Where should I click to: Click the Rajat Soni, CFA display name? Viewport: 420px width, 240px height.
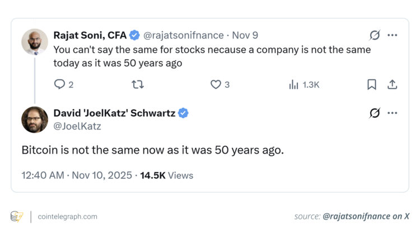(90, 35)
